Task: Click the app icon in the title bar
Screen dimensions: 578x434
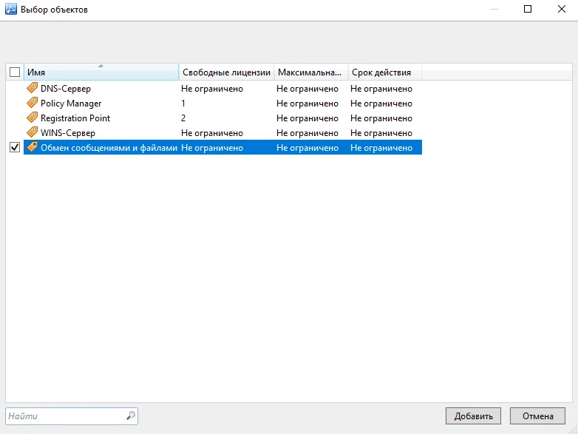Action: [10, 9]
